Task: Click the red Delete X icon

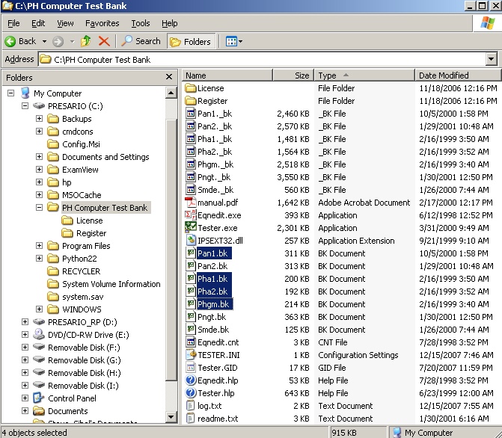Action: [x=104, y=41]
